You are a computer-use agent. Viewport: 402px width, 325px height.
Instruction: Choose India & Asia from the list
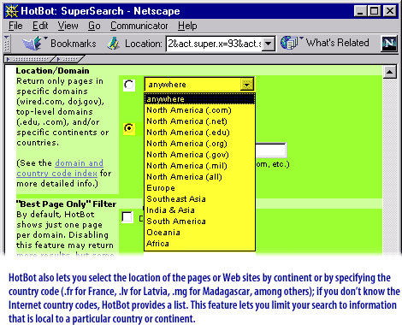(x=199, y=210)
